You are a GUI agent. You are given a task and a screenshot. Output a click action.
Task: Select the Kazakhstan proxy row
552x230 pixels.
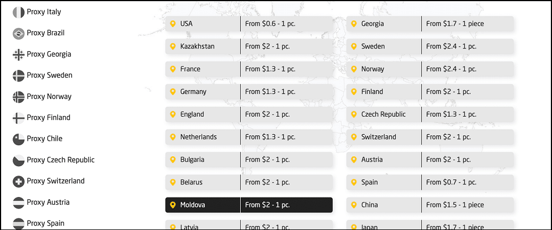click(249, 46)
